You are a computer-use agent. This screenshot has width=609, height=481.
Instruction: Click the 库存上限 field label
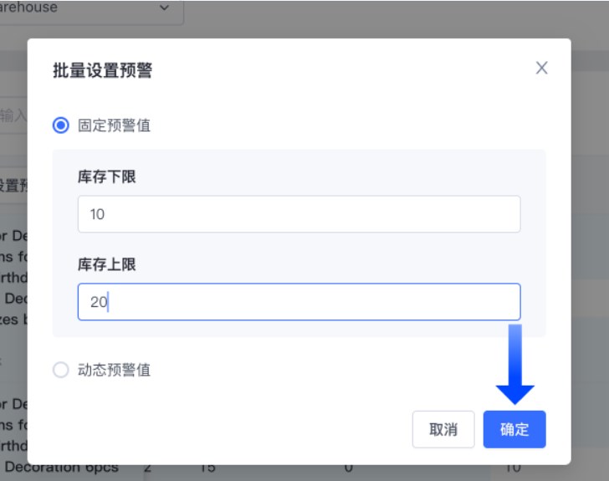pyautogui.click(x=106, y=264)
